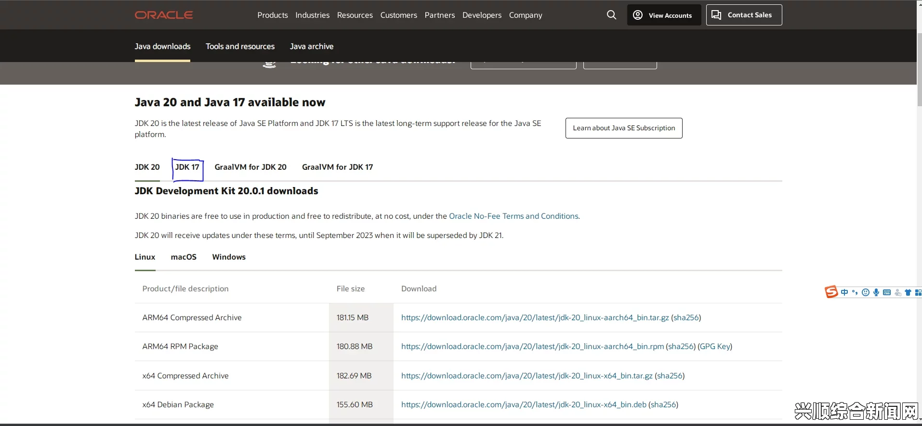Click the 'File size' column header
Screen dimensions: 922x426
pyautogui.click(x=351, y=288)
